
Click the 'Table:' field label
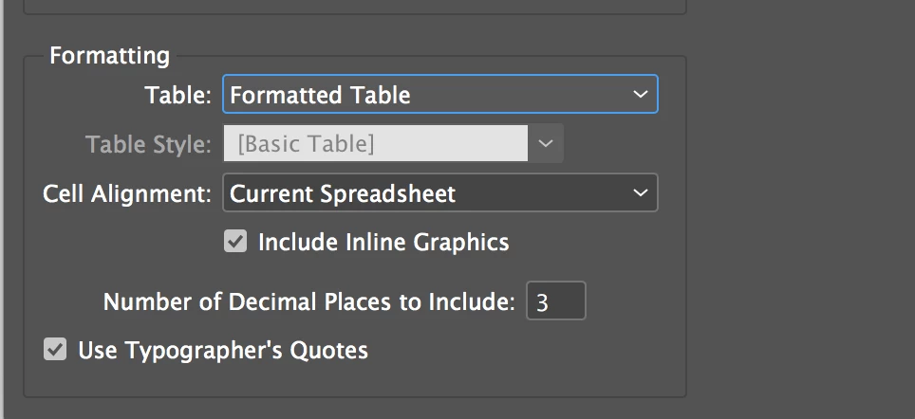[x=178, y=95]
